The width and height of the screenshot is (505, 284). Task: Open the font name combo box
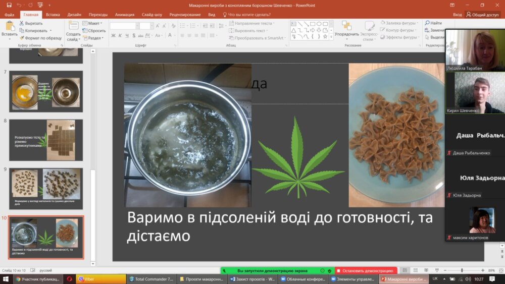pos(124,26)
